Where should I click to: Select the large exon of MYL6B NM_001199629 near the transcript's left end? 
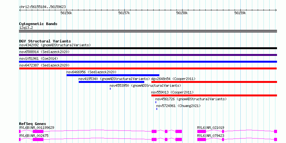coord(38,131)
